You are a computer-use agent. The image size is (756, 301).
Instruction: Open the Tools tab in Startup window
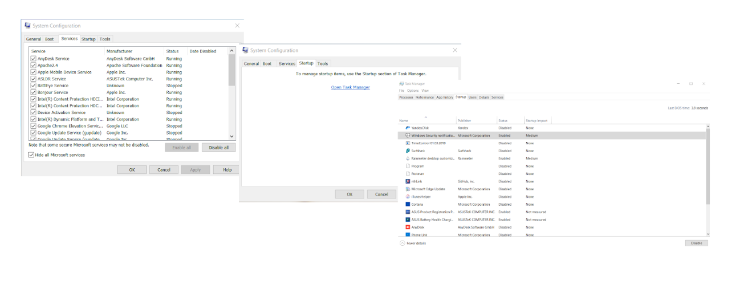click(323, 64)
